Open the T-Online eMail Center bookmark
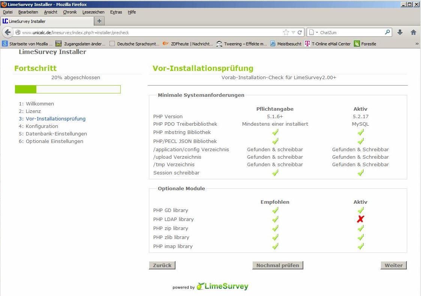 click(x=328, y=44)
